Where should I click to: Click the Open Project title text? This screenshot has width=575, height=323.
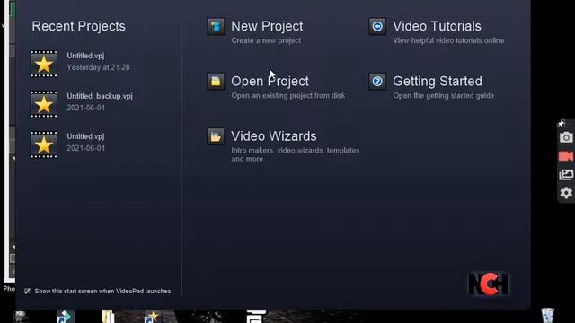[270, 82]
